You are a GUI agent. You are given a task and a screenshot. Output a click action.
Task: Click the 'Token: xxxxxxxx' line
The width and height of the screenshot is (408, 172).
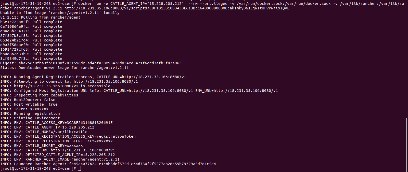[x=24, y=109]
